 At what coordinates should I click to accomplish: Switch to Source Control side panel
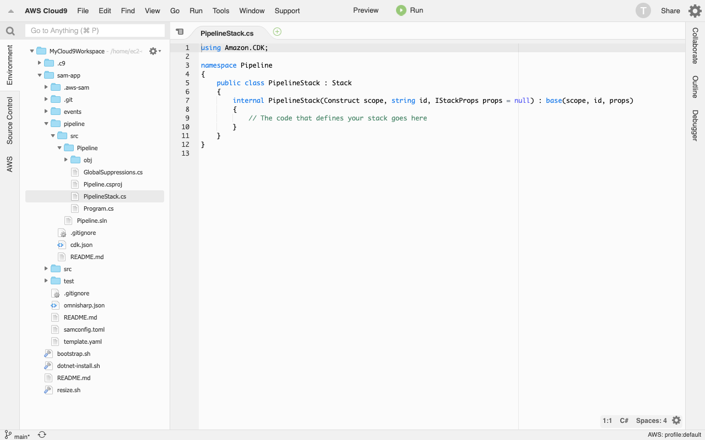(9, 120)
